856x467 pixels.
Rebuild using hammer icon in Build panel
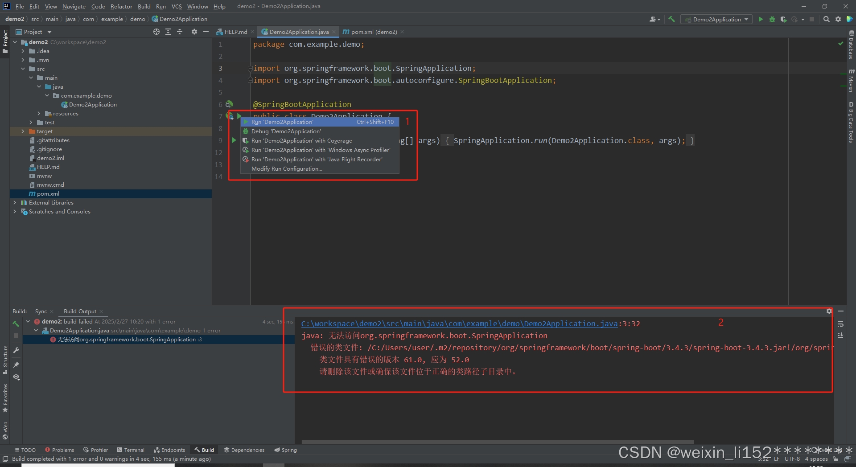16,324
